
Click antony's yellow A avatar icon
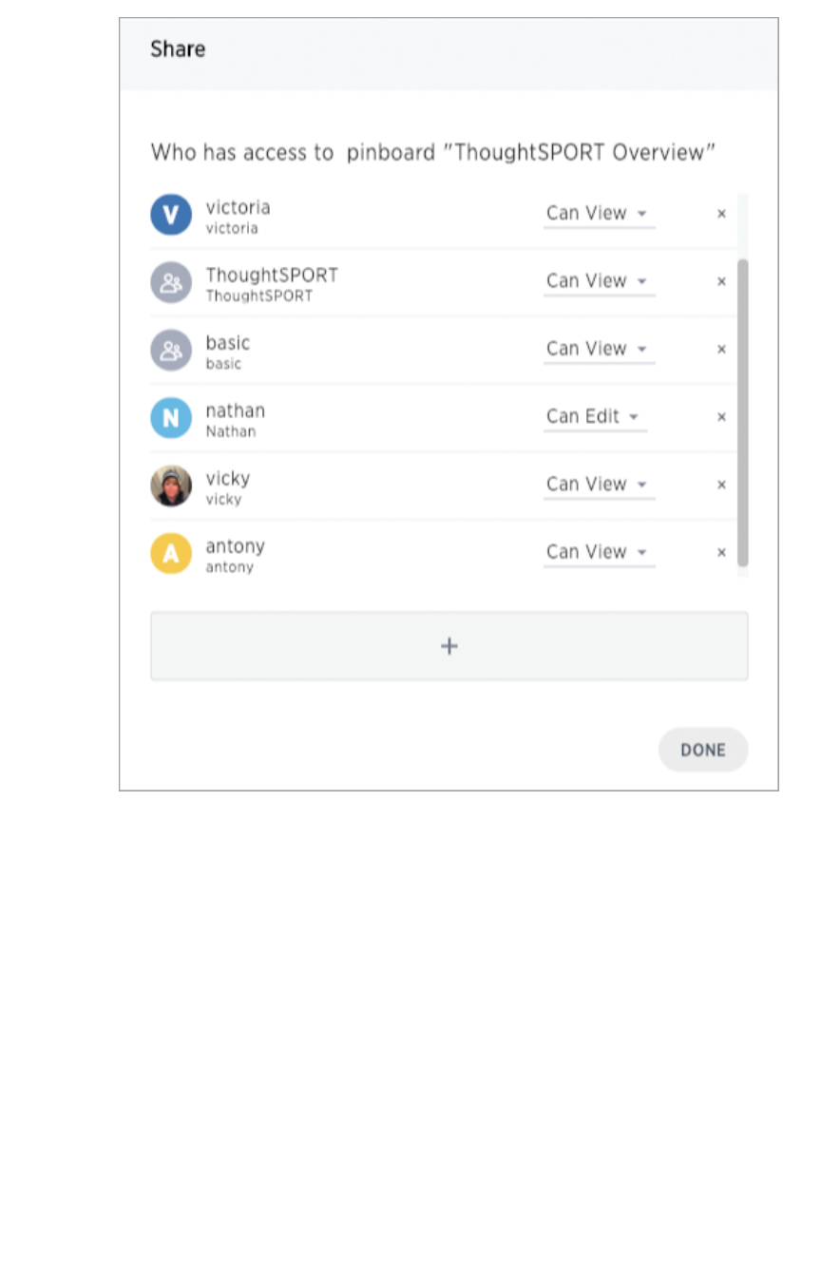coord(171,554)
